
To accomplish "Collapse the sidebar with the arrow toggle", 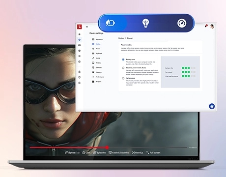I will [87, 27].
